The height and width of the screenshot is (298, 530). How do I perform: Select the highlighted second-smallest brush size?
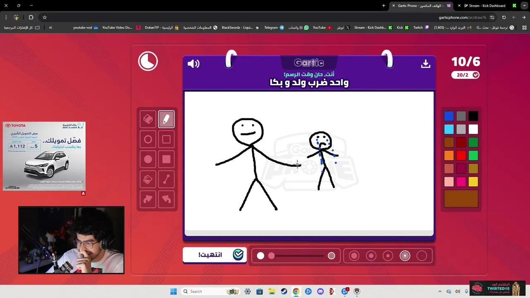click(x=405, y=256)
